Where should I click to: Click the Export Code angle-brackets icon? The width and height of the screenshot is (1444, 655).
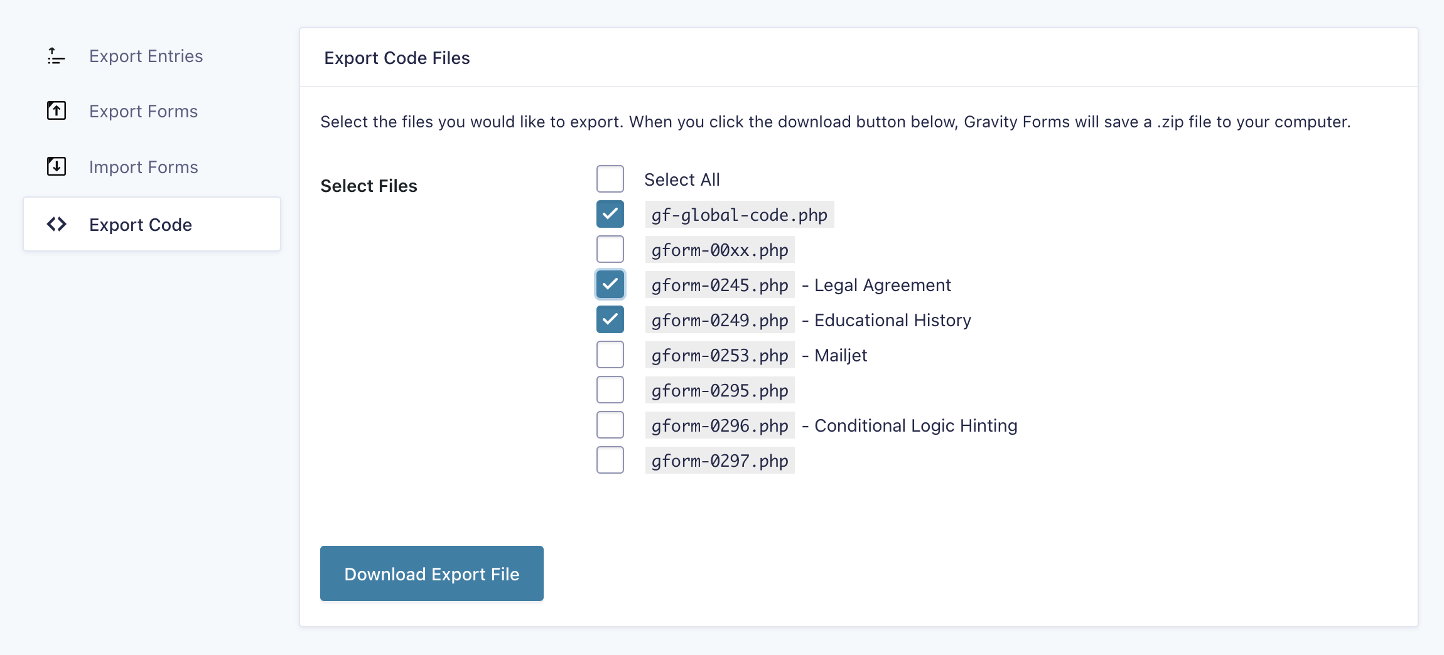56,224
